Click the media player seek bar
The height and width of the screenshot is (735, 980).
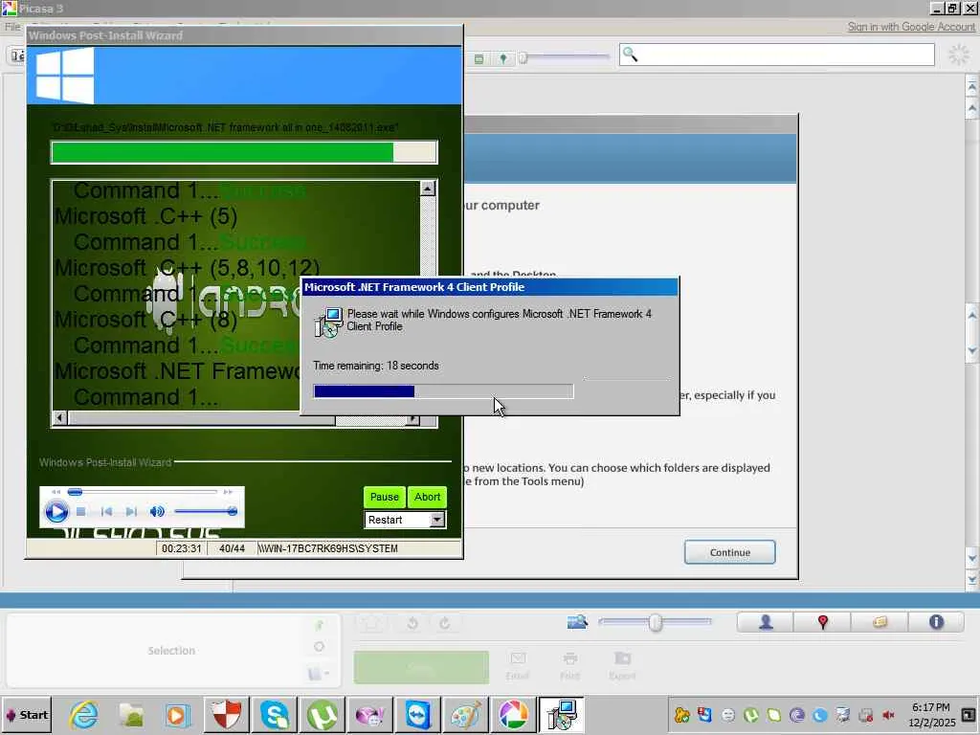(x=143, y=492)
